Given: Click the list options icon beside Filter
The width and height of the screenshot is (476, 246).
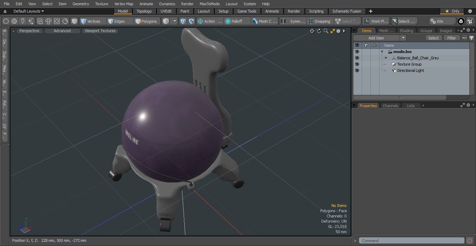Looking at the screenshot, I should click(x=465, y=38).
